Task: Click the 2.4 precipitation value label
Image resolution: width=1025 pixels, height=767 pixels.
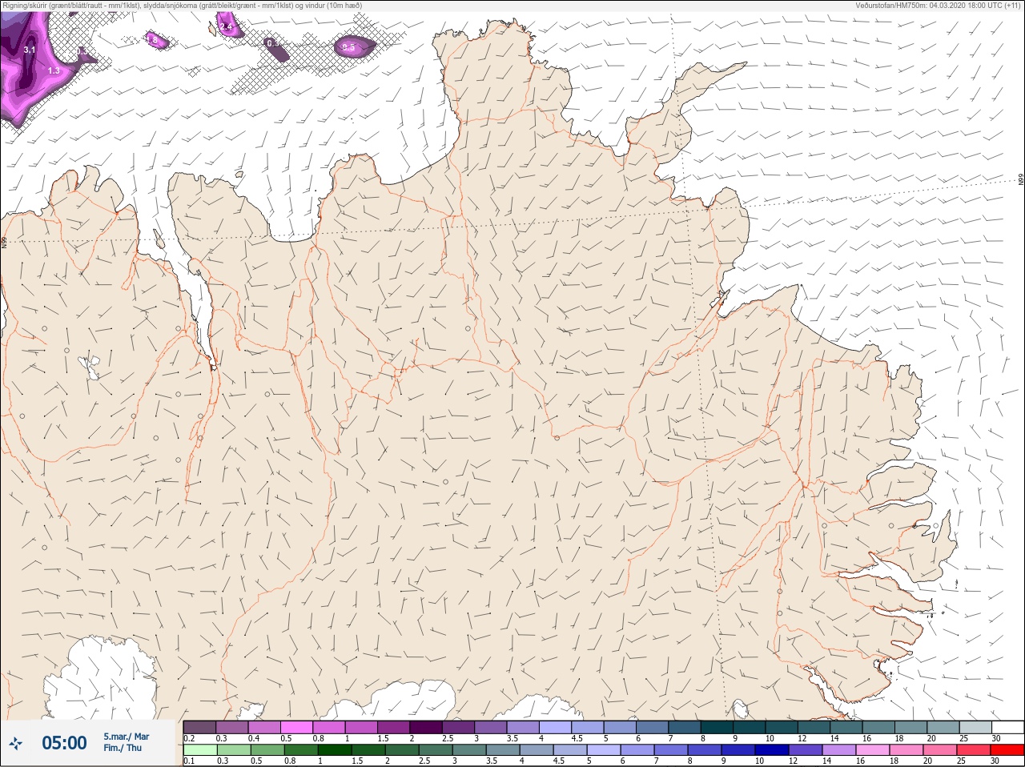Action: click(226, 26)
